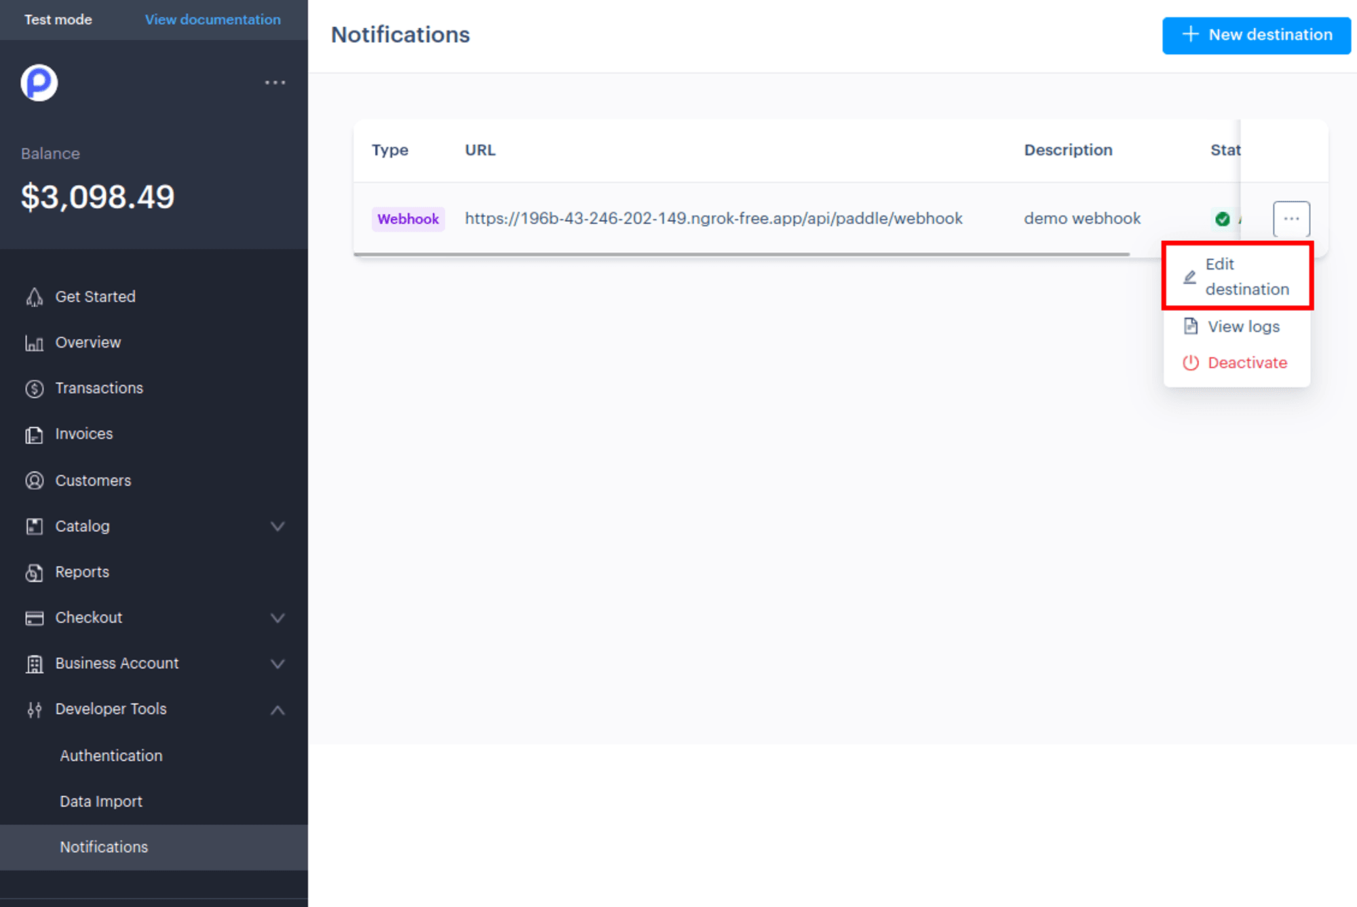
Task: Click Deactivate to disable the webhook
Action: [x=1247, y=362]
